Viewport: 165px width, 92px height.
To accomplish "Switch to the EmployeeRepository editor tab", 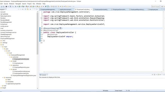I will coord(137,9).
